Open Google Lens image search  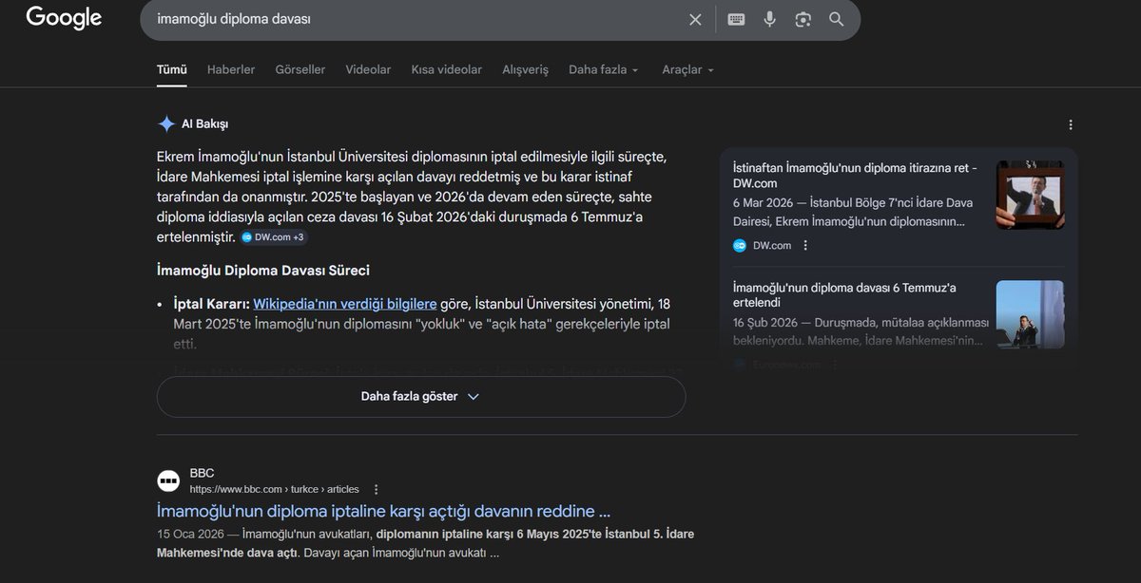point(803,19)
